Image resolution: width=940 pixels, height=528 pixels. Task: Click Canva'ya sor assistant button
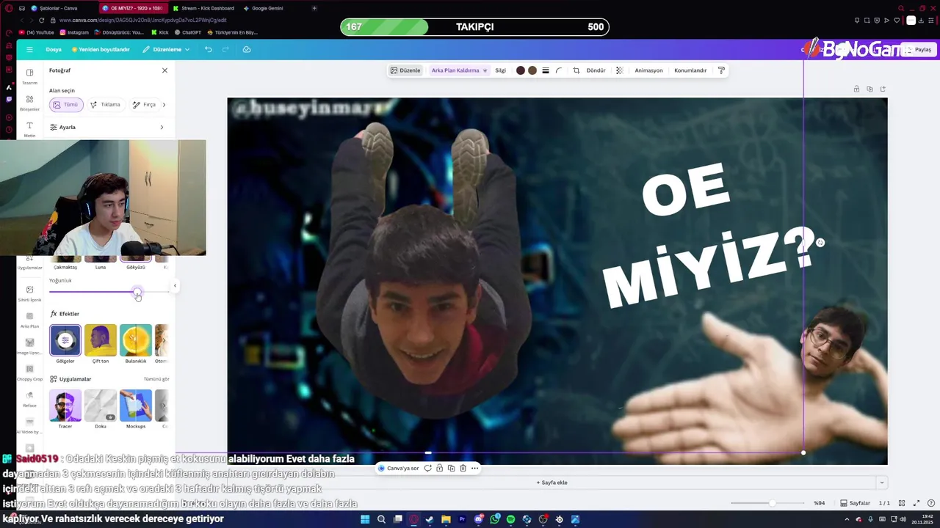coord(399,468)
